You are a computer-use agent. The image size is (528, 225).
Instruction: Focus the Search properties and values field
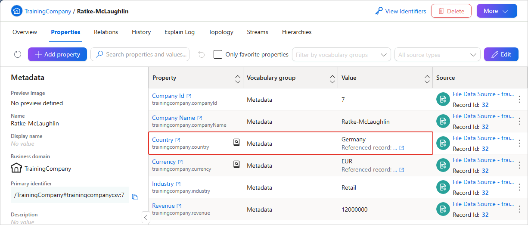coord(140,54)
